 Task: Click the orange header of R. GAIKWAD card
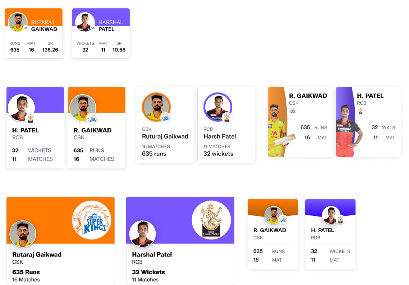(x=96, y=100)
